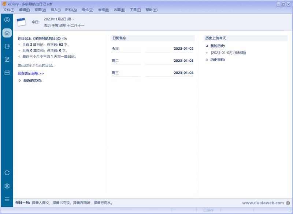
Task: Open the 附件(A) menu
Action: point(71,10)
